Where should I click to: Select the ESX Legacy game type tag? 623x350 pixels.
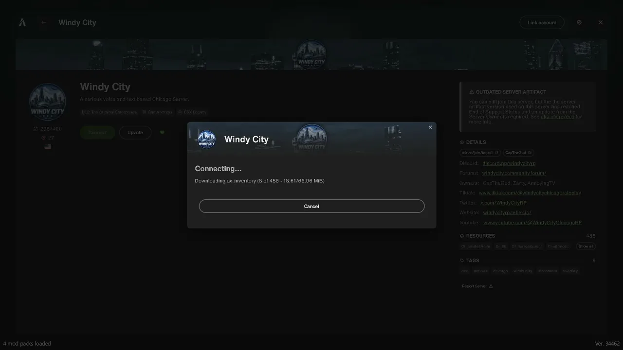coord(193,112)
